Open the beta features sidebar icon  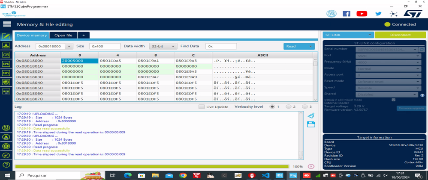pyautogui.click(x=6, y=137)
